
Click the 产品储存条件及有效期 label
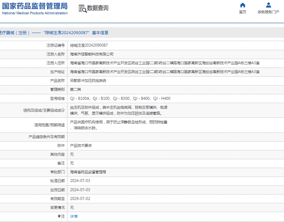47,137
